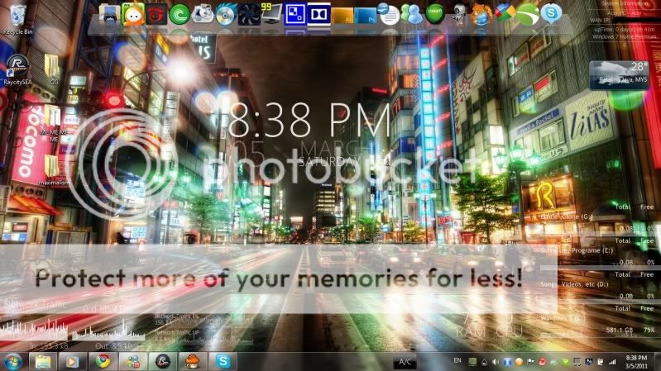
Task: Open the network signal tray icon
Action: click(612, 362)
